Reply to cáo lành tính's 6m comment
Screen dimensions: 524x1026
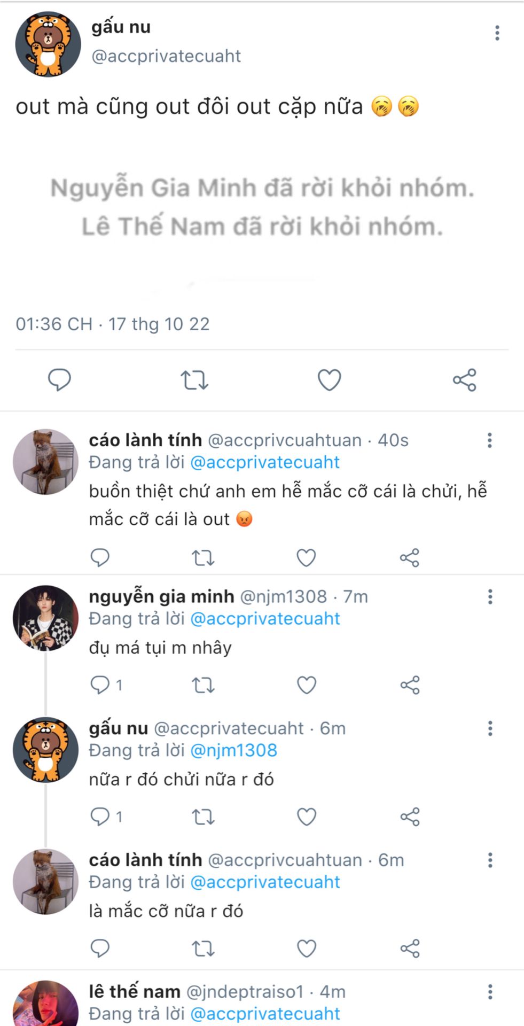(x=100, y=949)
